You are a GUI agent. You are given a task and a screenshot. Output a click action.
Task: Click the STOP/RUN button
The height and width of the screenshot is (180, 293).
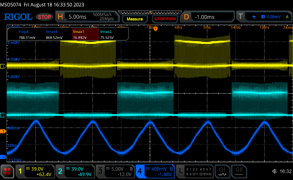165,19
